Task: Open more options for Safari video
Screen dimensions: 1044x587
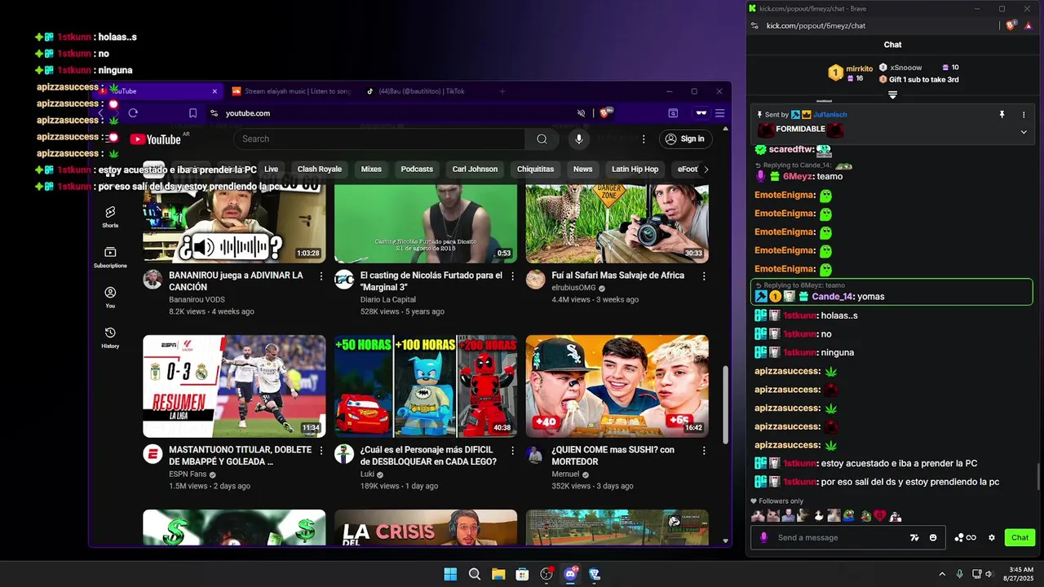Action: [704, 276]
